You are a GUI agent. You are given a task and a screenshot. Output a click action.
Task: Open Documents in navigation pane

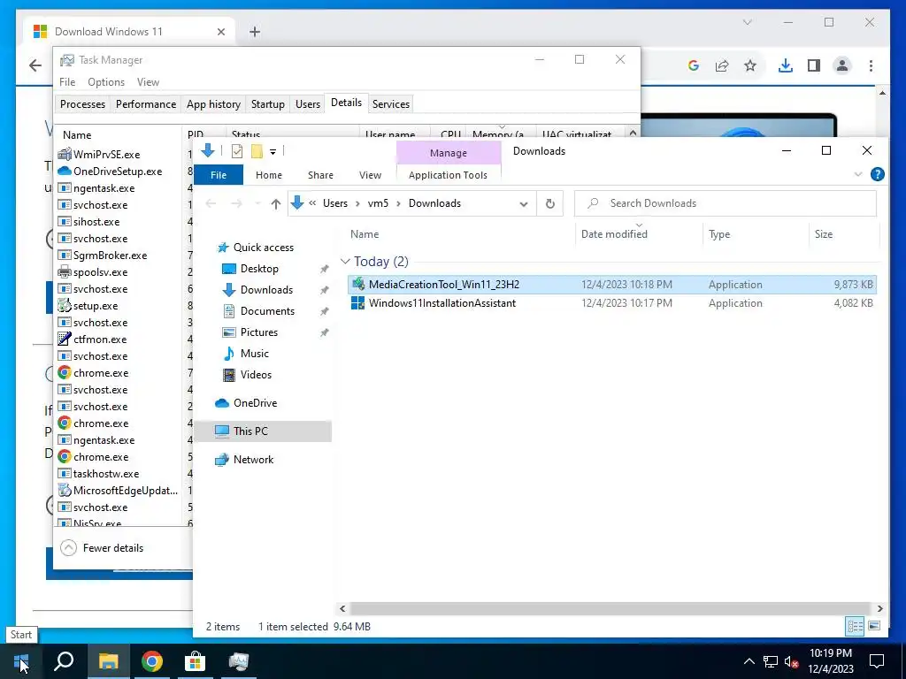click(x=267, y=311)
